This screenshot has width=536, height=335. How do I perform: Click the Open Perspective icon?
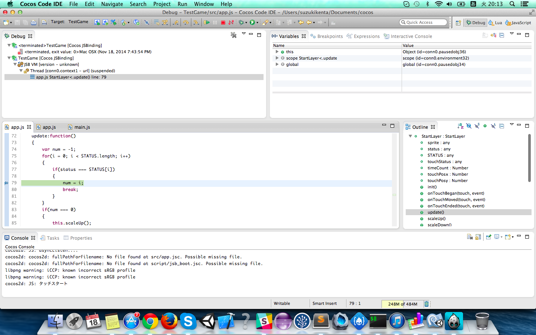point(458,23)
